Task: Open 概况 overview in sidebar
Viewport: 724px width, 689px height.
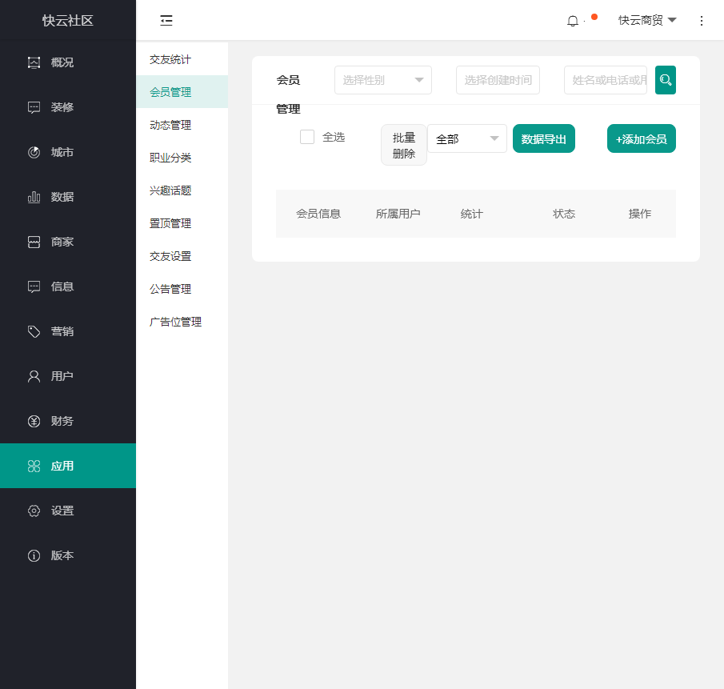Action: coord(62,62)
